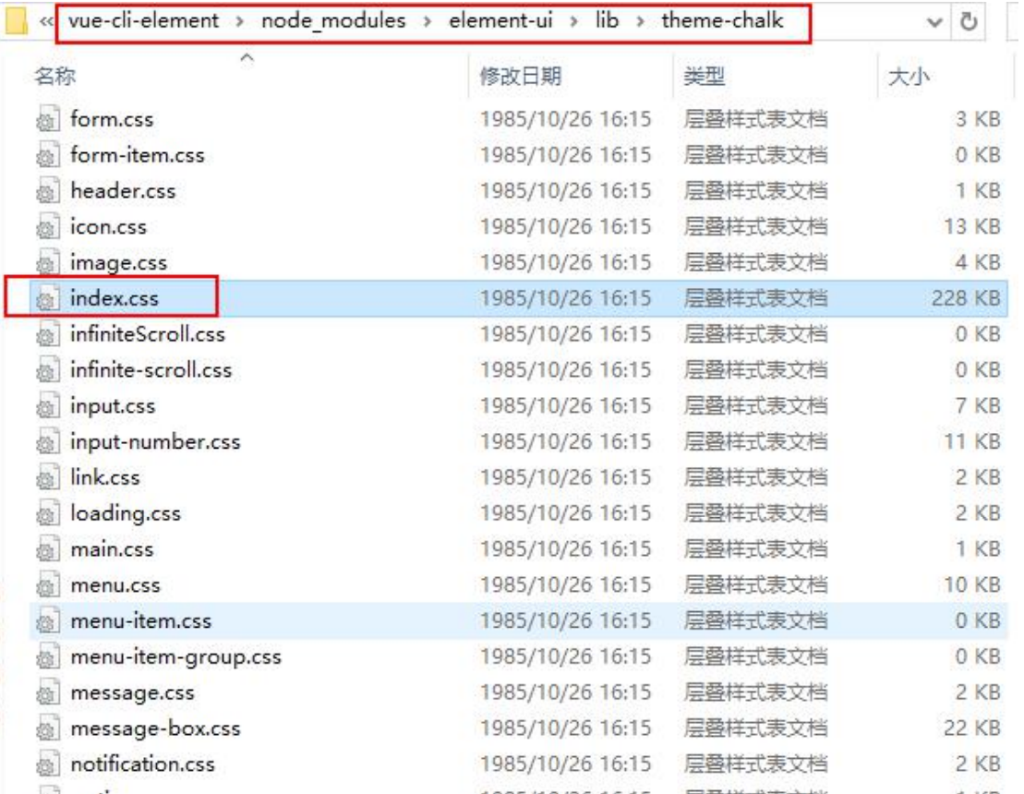Viewport: 1024px width, 794px height.
Task: Show hidden breadcrumb path levels
Action: (46, 21)
